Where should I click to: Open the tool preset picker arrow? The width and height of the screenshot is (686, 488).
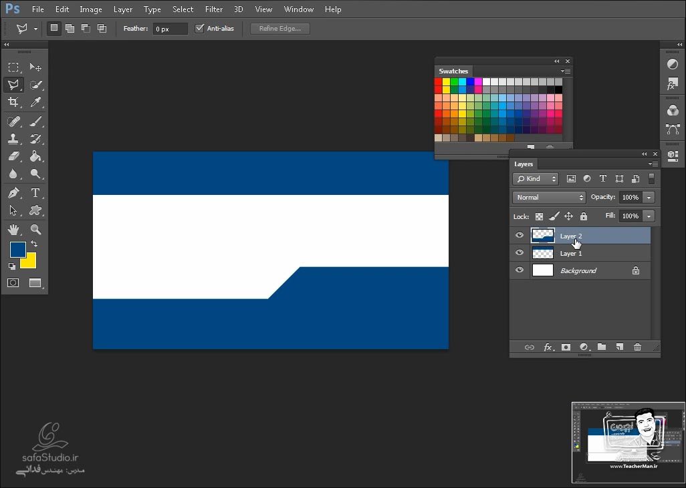pyautogui.click(x=35, y=29)
